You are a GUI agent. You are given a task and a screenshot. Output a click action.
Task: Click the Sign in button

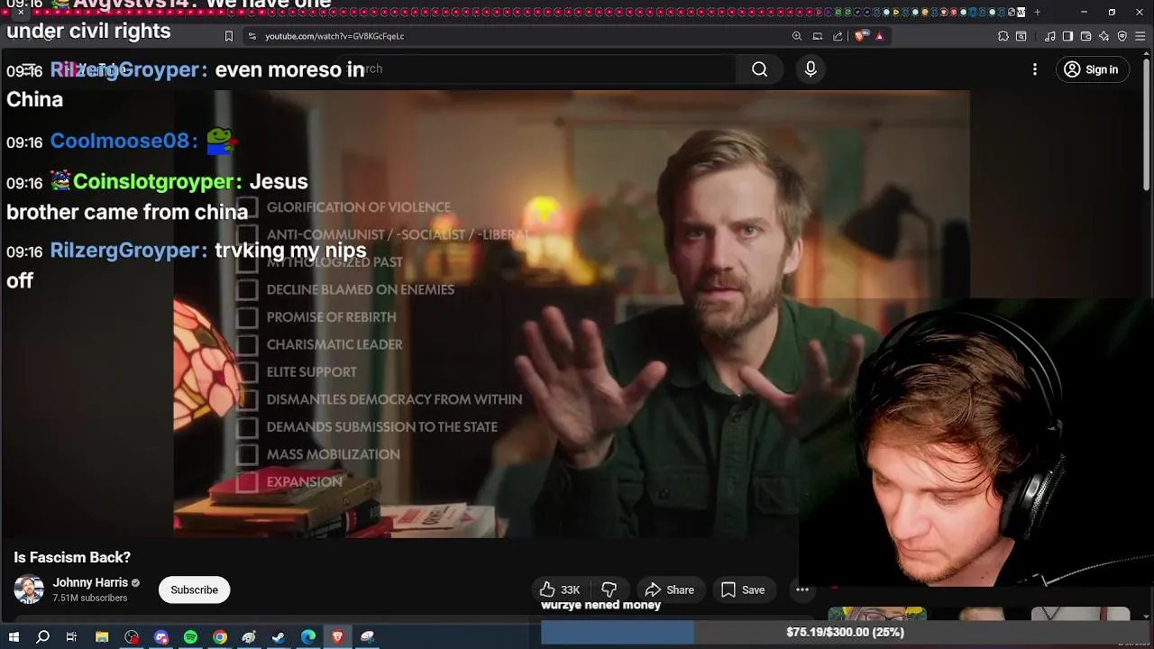[x=1092, y=69]
